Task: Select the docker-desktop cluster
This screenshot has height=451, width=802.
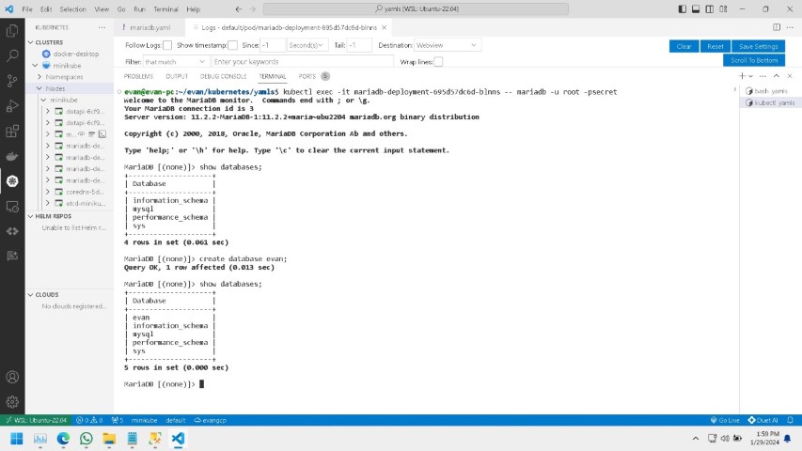Action: (x=76, y=54)
